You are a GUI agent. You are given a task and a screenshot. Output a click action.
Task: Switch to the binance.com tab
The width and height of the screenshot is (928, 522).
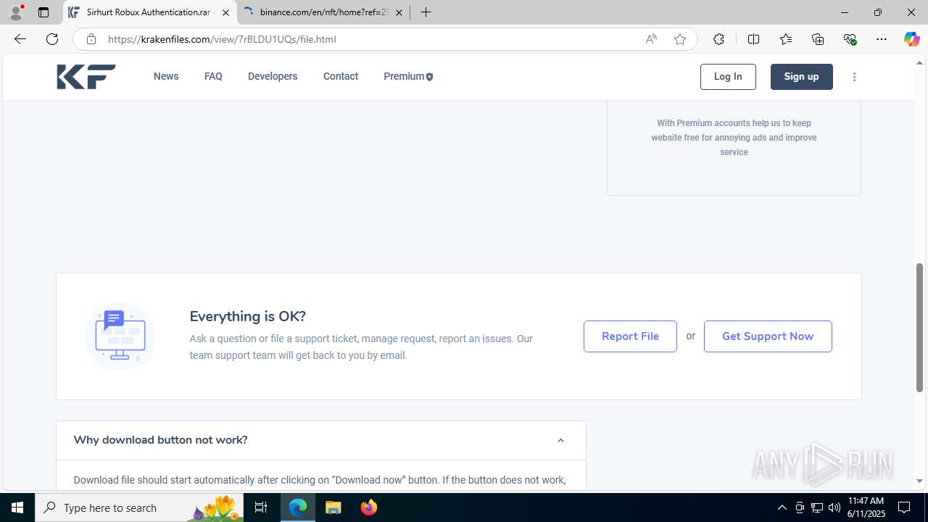click(x=323, y=12)
